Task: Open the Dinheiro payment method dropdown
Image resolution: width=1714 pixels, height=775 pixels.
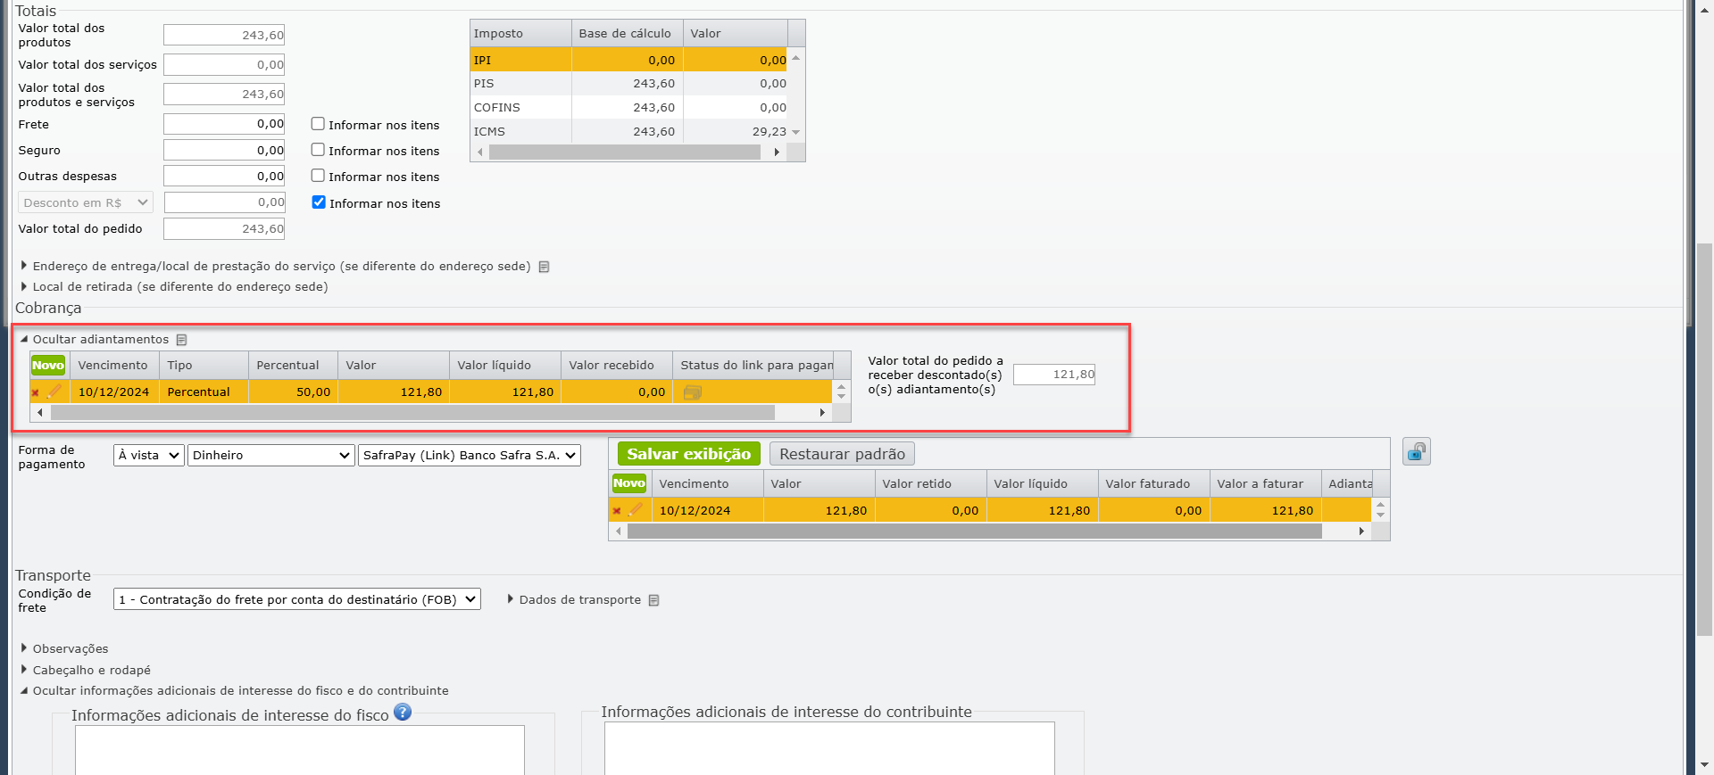Action: (x=271, y=456)
